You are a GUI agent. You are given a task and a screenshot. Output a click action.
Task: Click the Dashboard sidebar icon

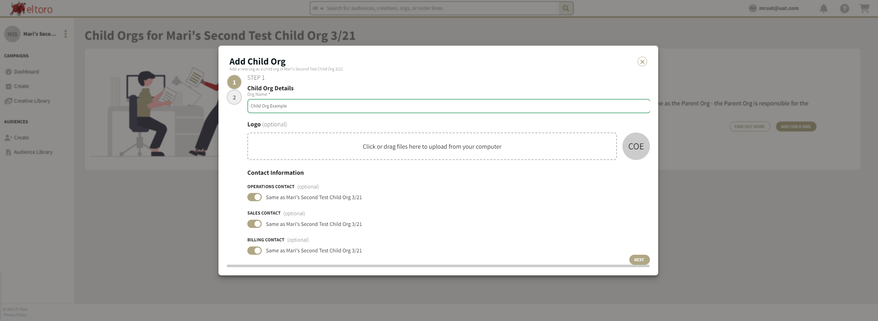click(x=9, y=72)
